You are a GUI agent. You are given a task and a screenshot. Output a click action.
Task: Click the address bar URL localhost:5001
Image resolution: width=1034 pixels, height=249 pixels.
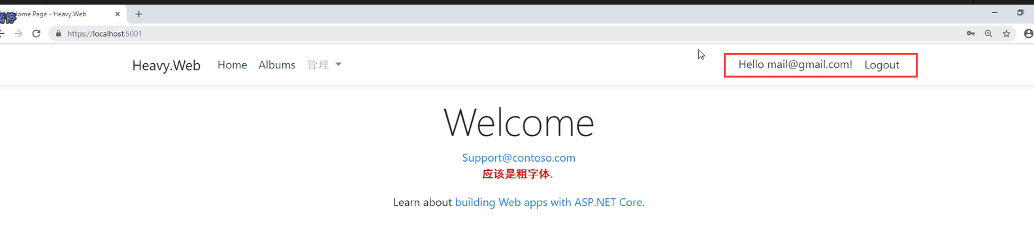(x=105, y=34)
